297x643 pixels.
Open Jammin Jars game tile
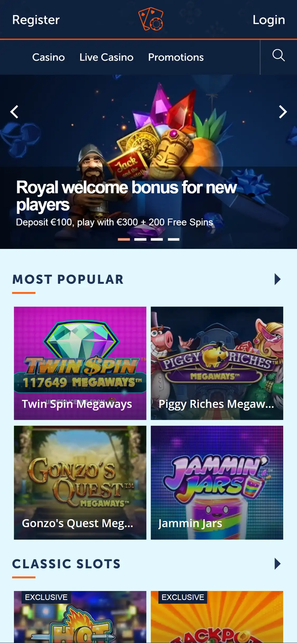click(217, 483)
